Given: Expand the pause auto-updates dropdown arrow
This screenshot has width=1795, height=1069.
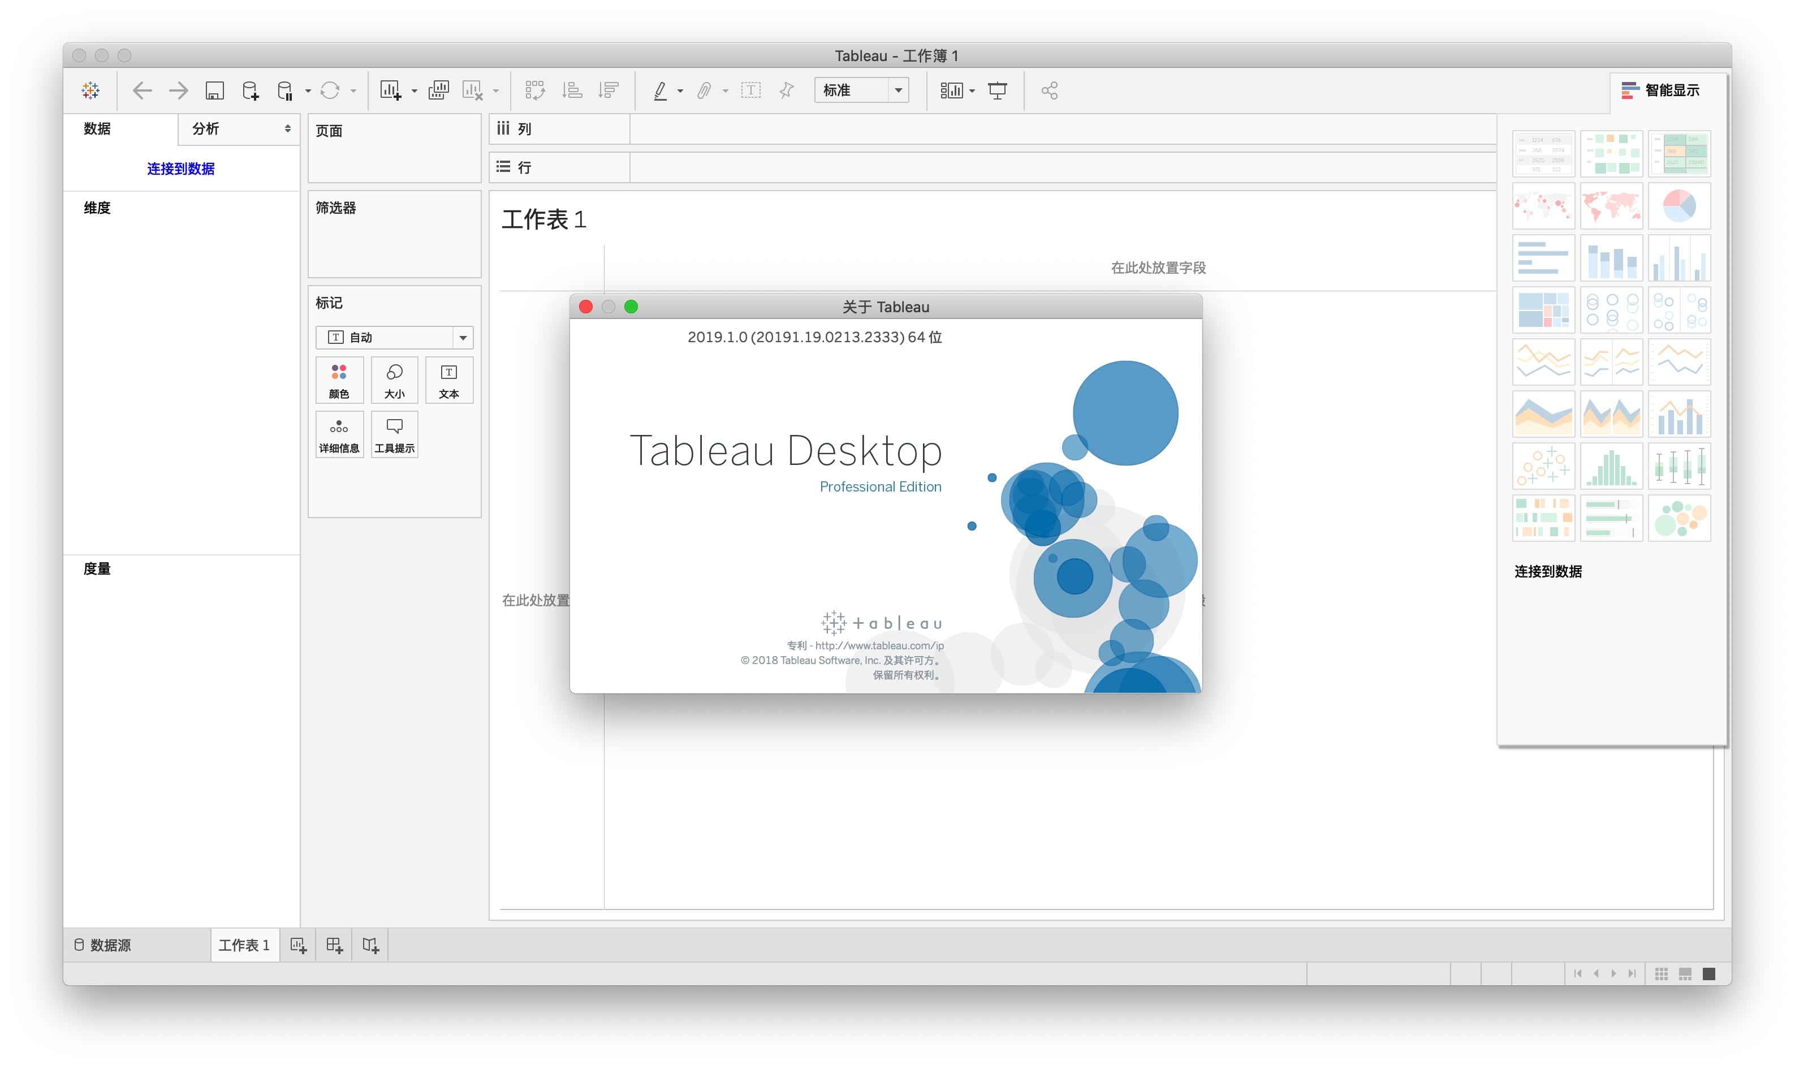Looking at the screenshot, I should [x=308, y=90].
